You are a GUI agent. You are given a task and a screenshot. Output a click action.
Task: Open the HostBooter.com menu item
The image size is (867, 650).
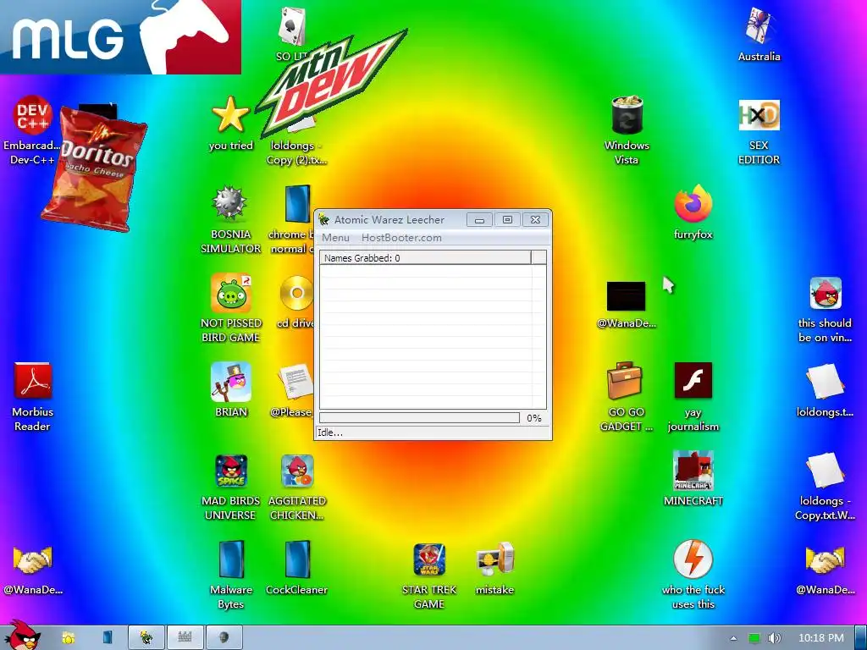401,238
